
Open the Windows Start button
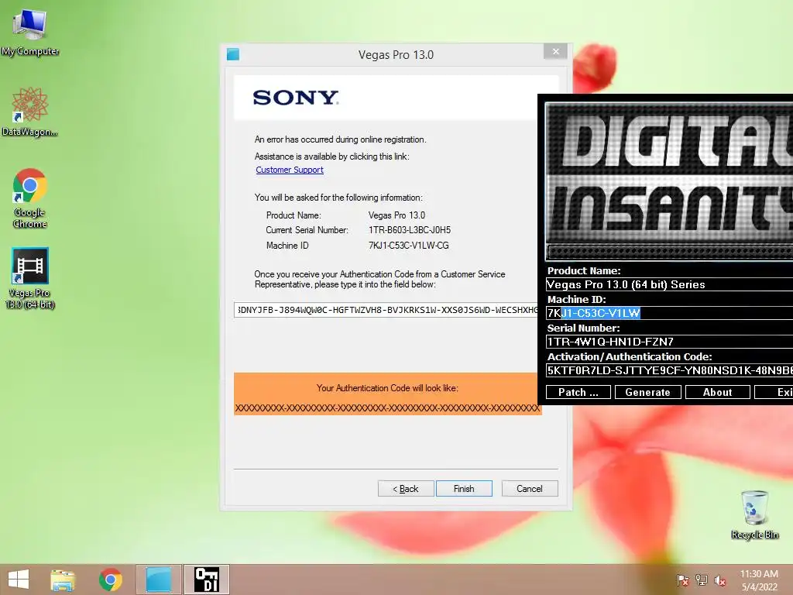pyautogui.click(x=19, y=580)
